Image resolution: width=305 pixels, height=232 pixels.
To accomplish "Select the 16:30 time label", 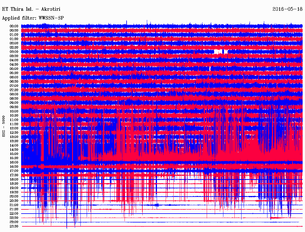I will (x=14, y=167).
